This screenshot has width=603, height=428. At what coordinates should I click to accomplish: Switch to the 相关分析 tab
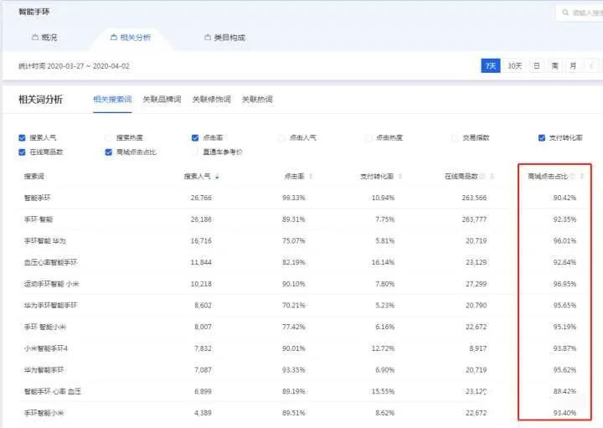(x=131, y=38)
